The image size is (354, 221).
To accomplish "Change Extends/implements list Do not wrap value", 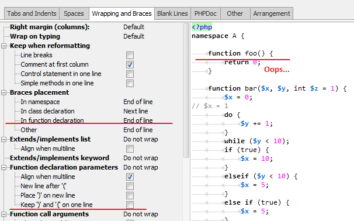I will [x=141, y=139].
